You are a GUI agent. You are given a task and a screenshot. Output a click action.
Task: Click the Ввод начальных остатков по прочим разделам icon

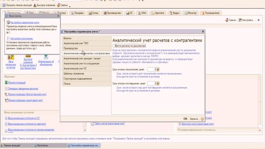(x=6, y=130)
